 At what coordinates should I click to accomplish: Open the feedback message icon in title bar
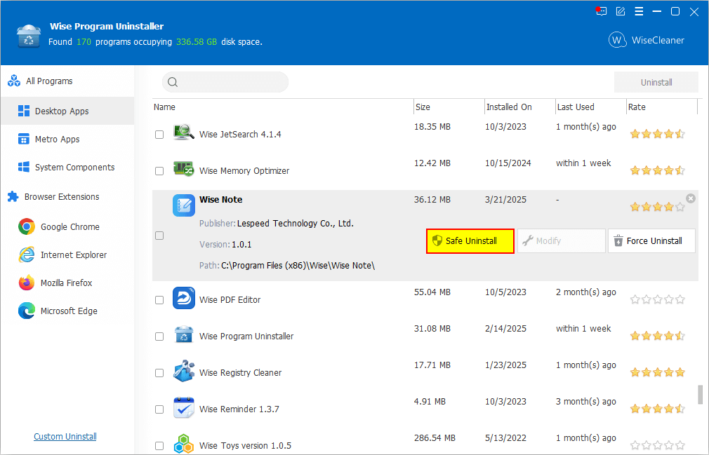coord(601,11)
